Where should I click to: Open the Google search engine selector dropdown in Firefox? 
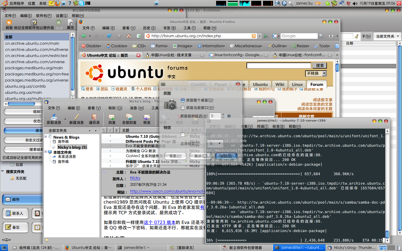[x=276, y=36]
